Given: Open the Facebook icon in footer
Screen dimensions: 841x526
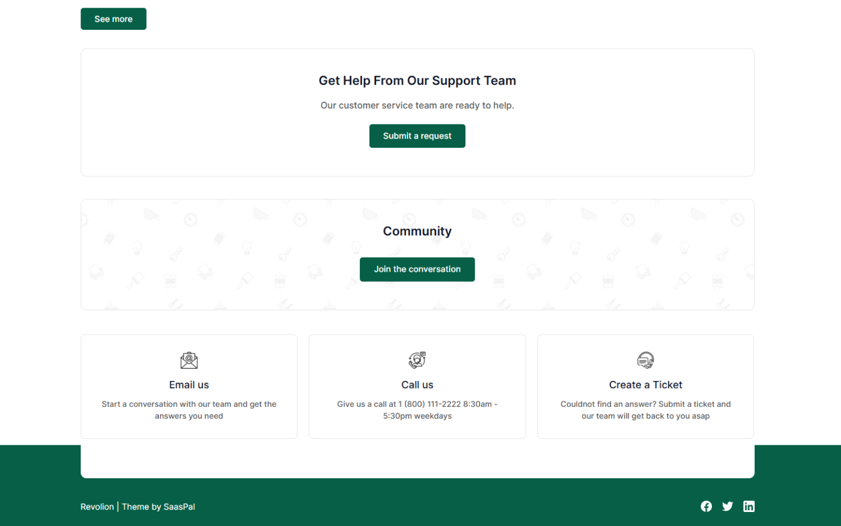Looking at the screenshot, I should (706, 506).
